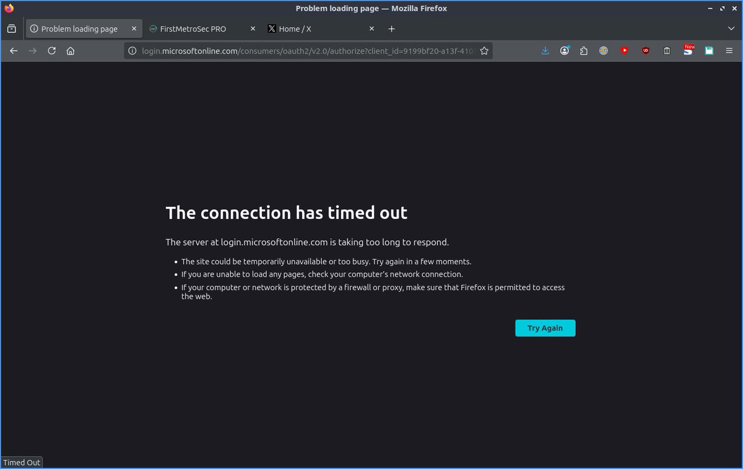Click 'The server at login.microsoftonline.com' sentence
743x469 pixels.
pyautogui.click(x=307, y=242)
